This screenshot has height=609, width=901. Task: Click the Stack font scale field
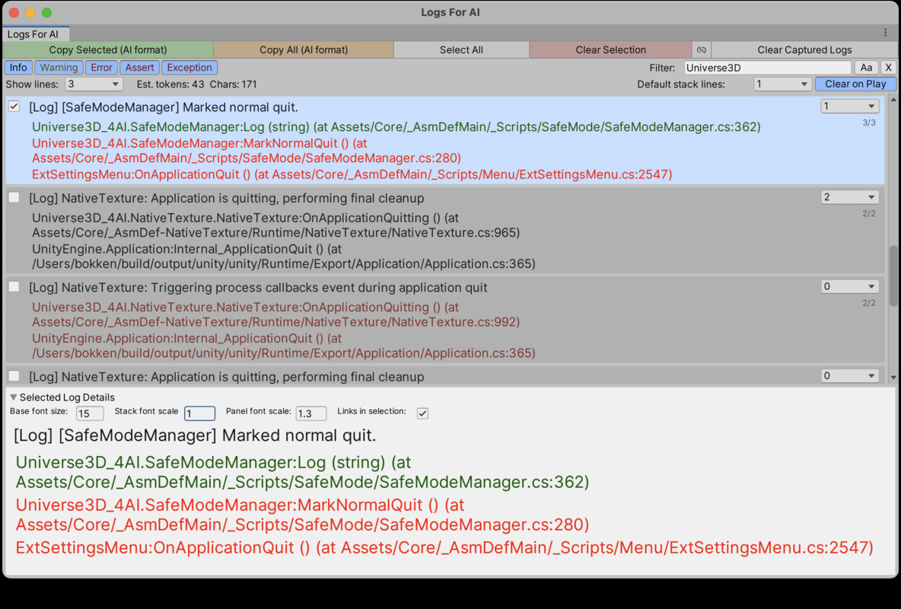(x=199, y=413)
